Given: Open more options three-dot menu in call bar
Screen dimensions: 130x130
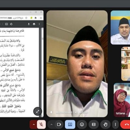Looking at the screenshot, I should tap(115, 124).
